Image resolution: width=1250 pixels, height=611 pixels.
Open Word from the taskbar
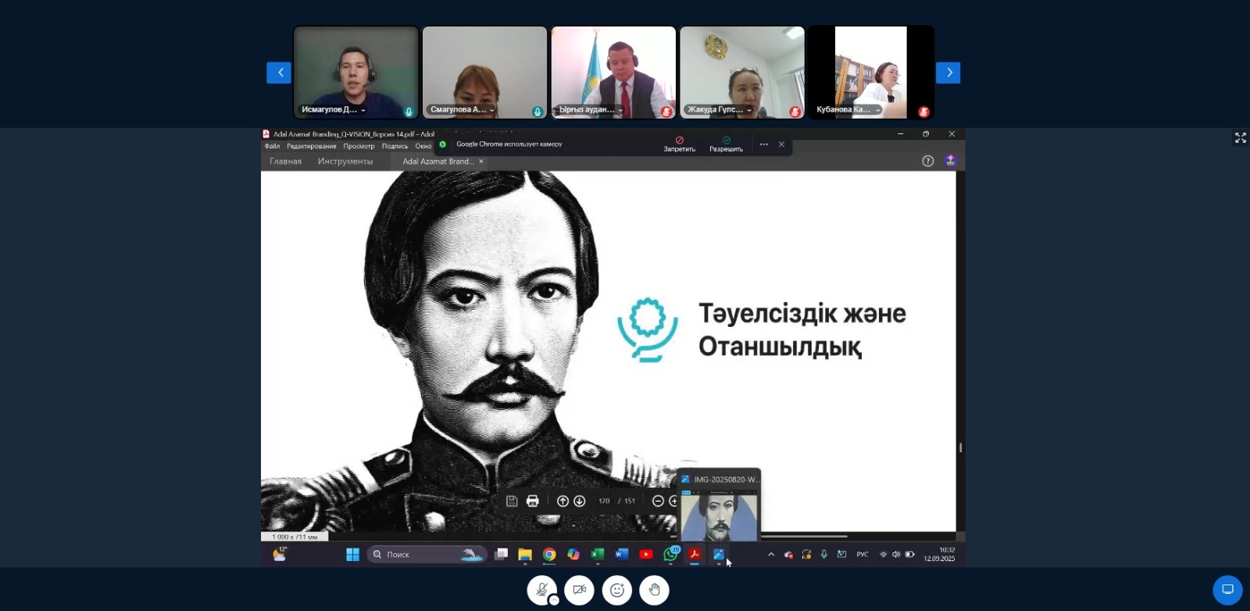622,554
